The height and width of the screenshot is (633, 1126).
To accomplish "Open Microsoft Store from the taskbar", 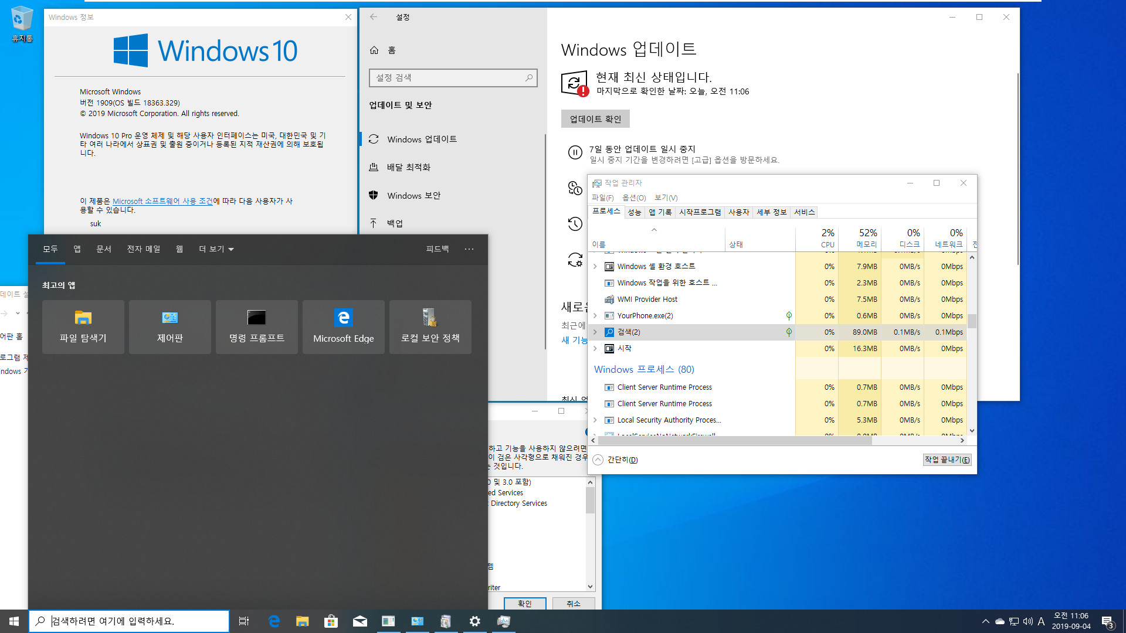I will (331, 621).
